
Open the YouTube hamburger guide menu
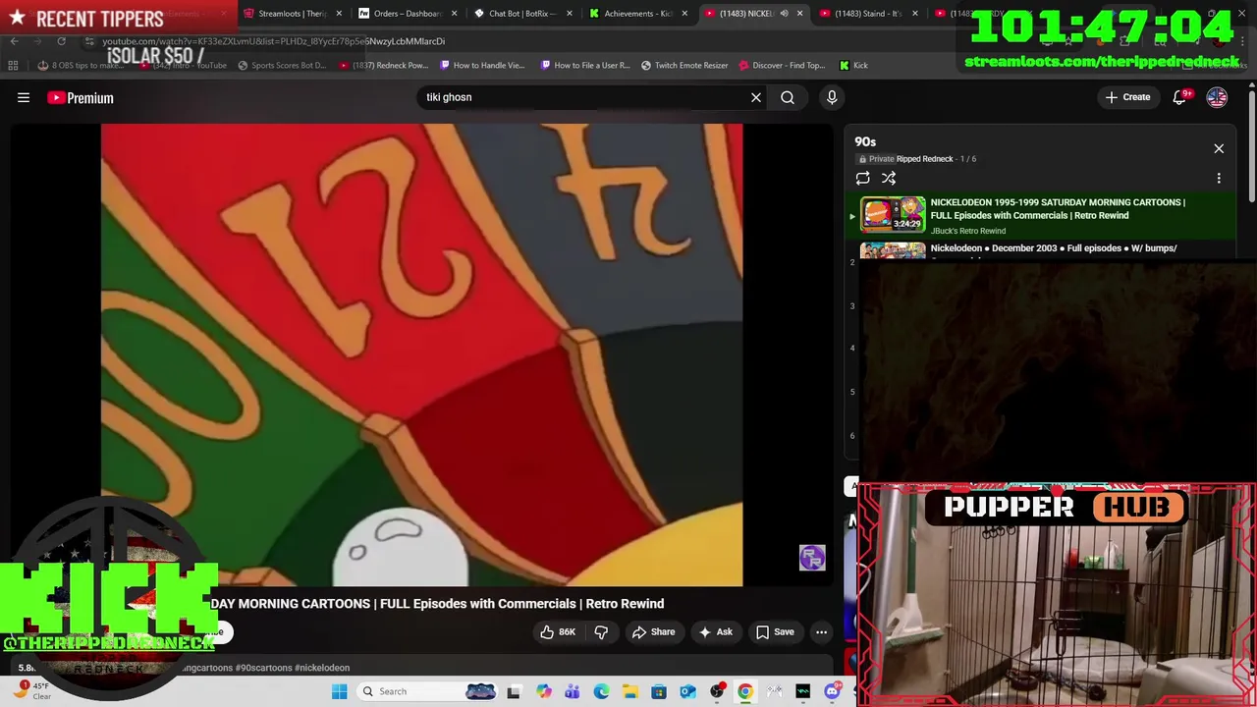(x=24, y=98)
